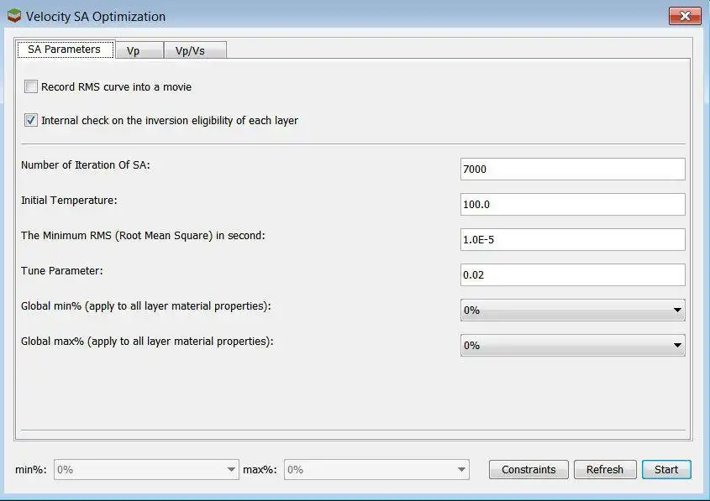The width and height of the screenshot is (710, 501).
Task: Enable Record RMS curve into a movie
Action: point(31,86)
